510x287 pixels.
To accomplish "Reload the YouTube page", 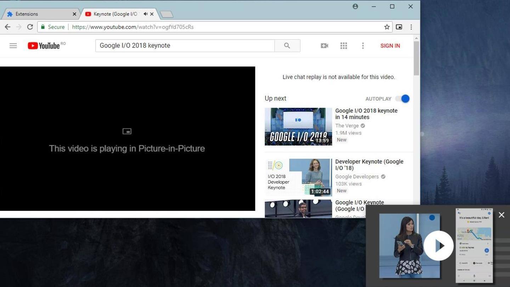I will tap(30, 27).
